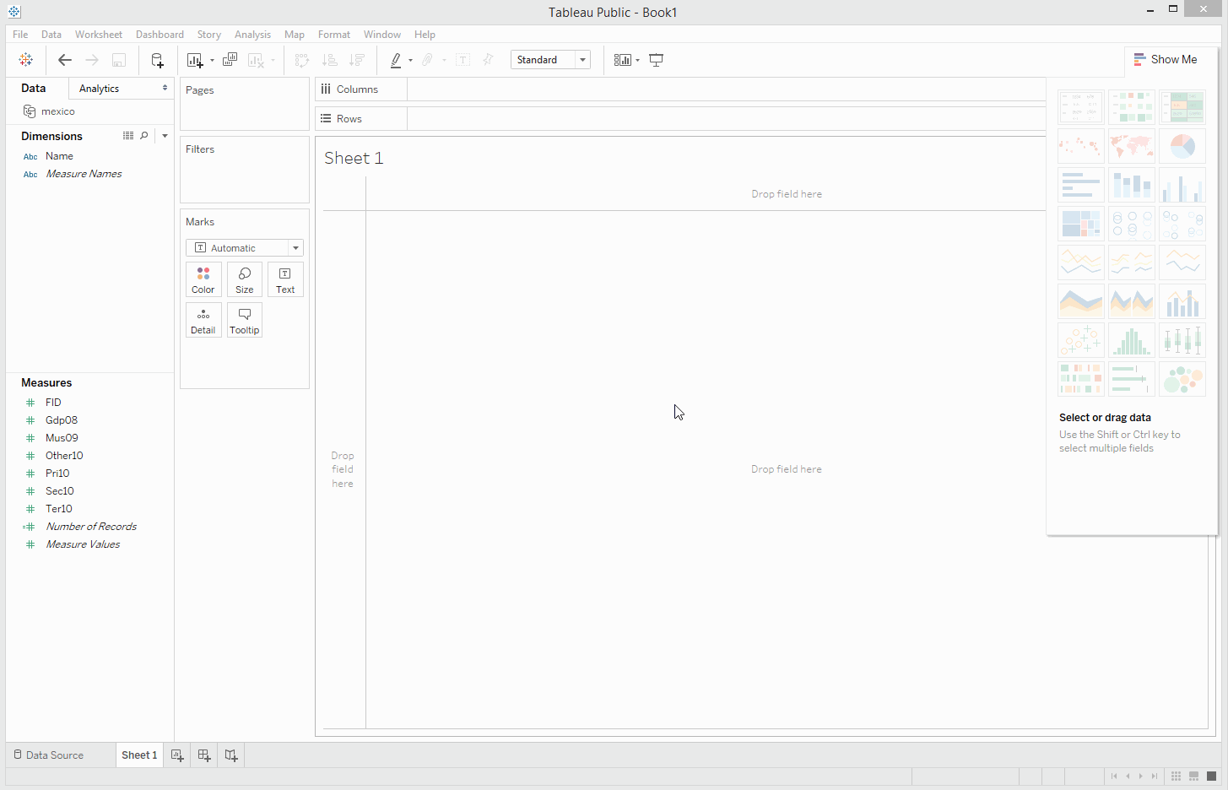The image size is (1228, 790).
Task: Click the Tooltip button on Marks card
Action: [245, 320]
